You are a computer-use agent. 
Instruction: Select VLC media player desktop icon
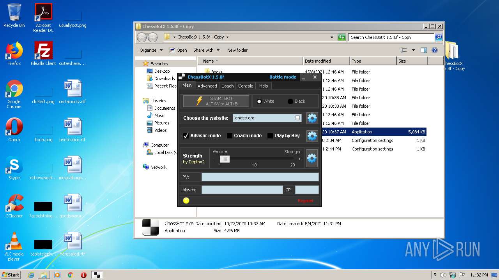pyautogui.click(x=14, y=247)
